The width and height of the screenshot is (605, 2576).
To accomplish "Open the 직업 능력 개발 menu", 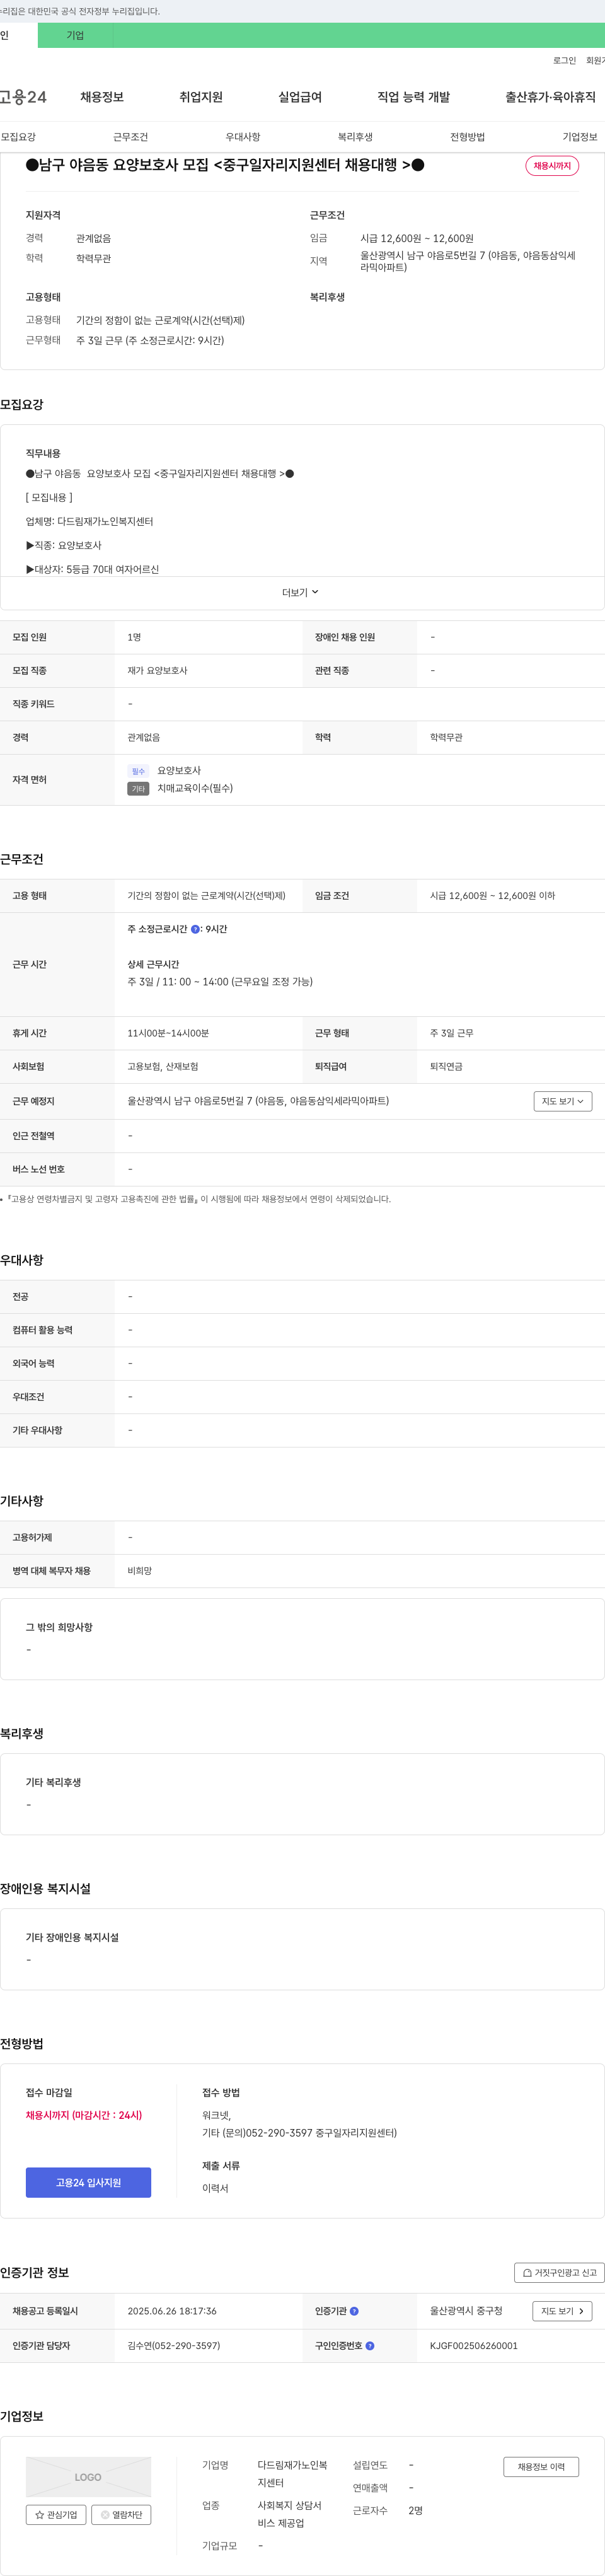I will coord(413,97).
